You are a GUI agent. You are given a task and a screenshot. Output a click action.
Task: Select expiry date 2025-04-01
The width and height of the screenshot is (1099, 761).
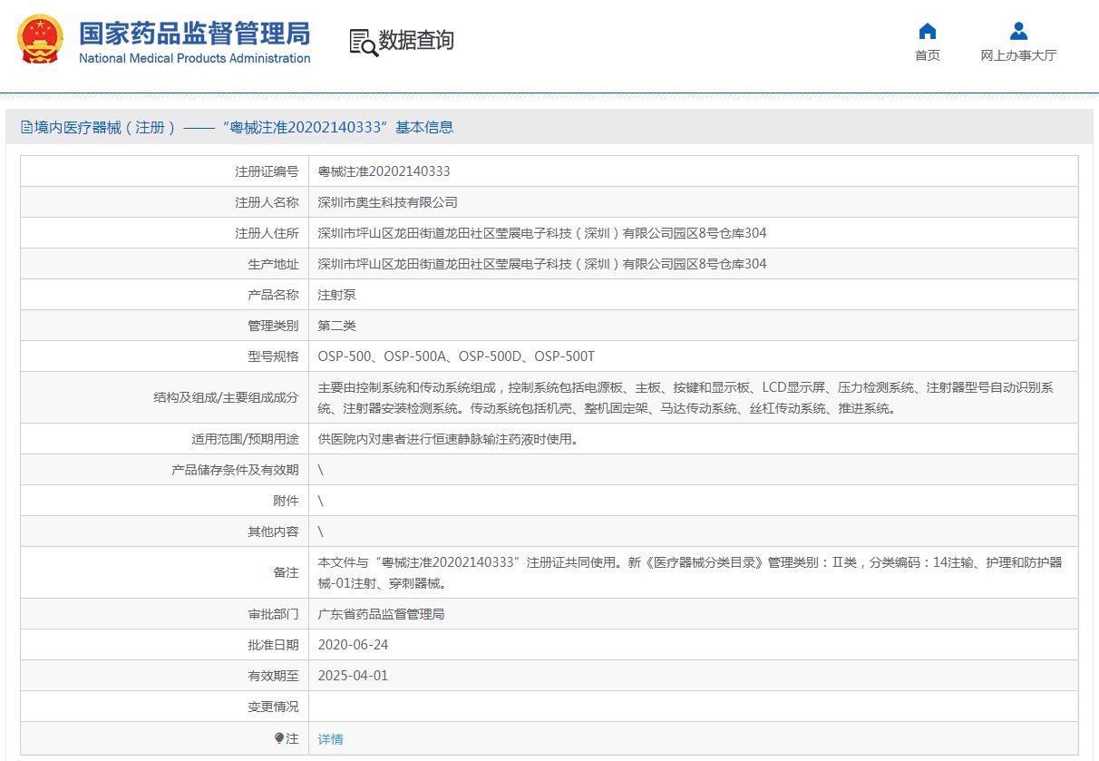(x=353, y=676)
